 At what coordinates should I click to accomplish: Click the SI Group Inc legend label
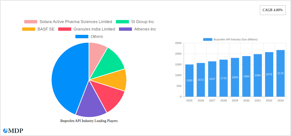click(x=142, y=22)
